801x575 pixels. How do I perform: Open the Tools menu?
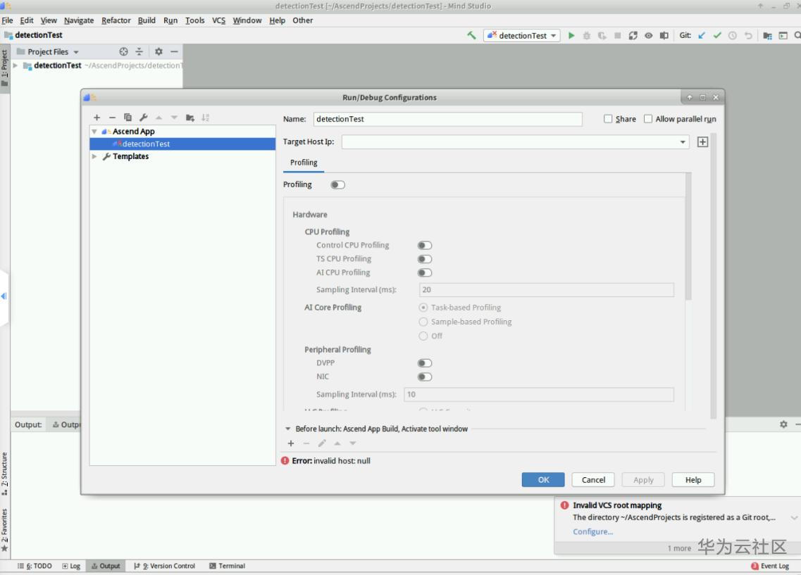[x=194, y=20]
